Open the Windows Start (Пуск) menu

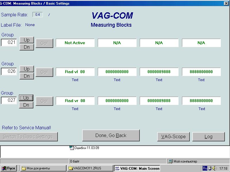pos(9,168)
